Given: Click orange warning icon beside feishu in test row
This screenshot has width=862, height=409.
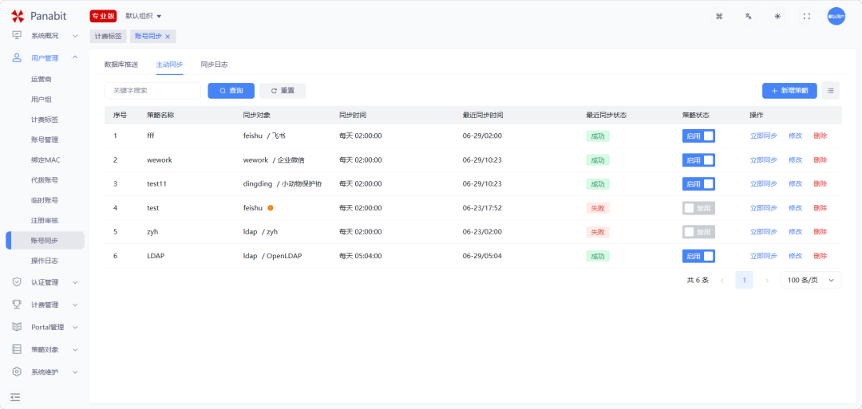Looking at the screenshot, I should tap(271, 207).
